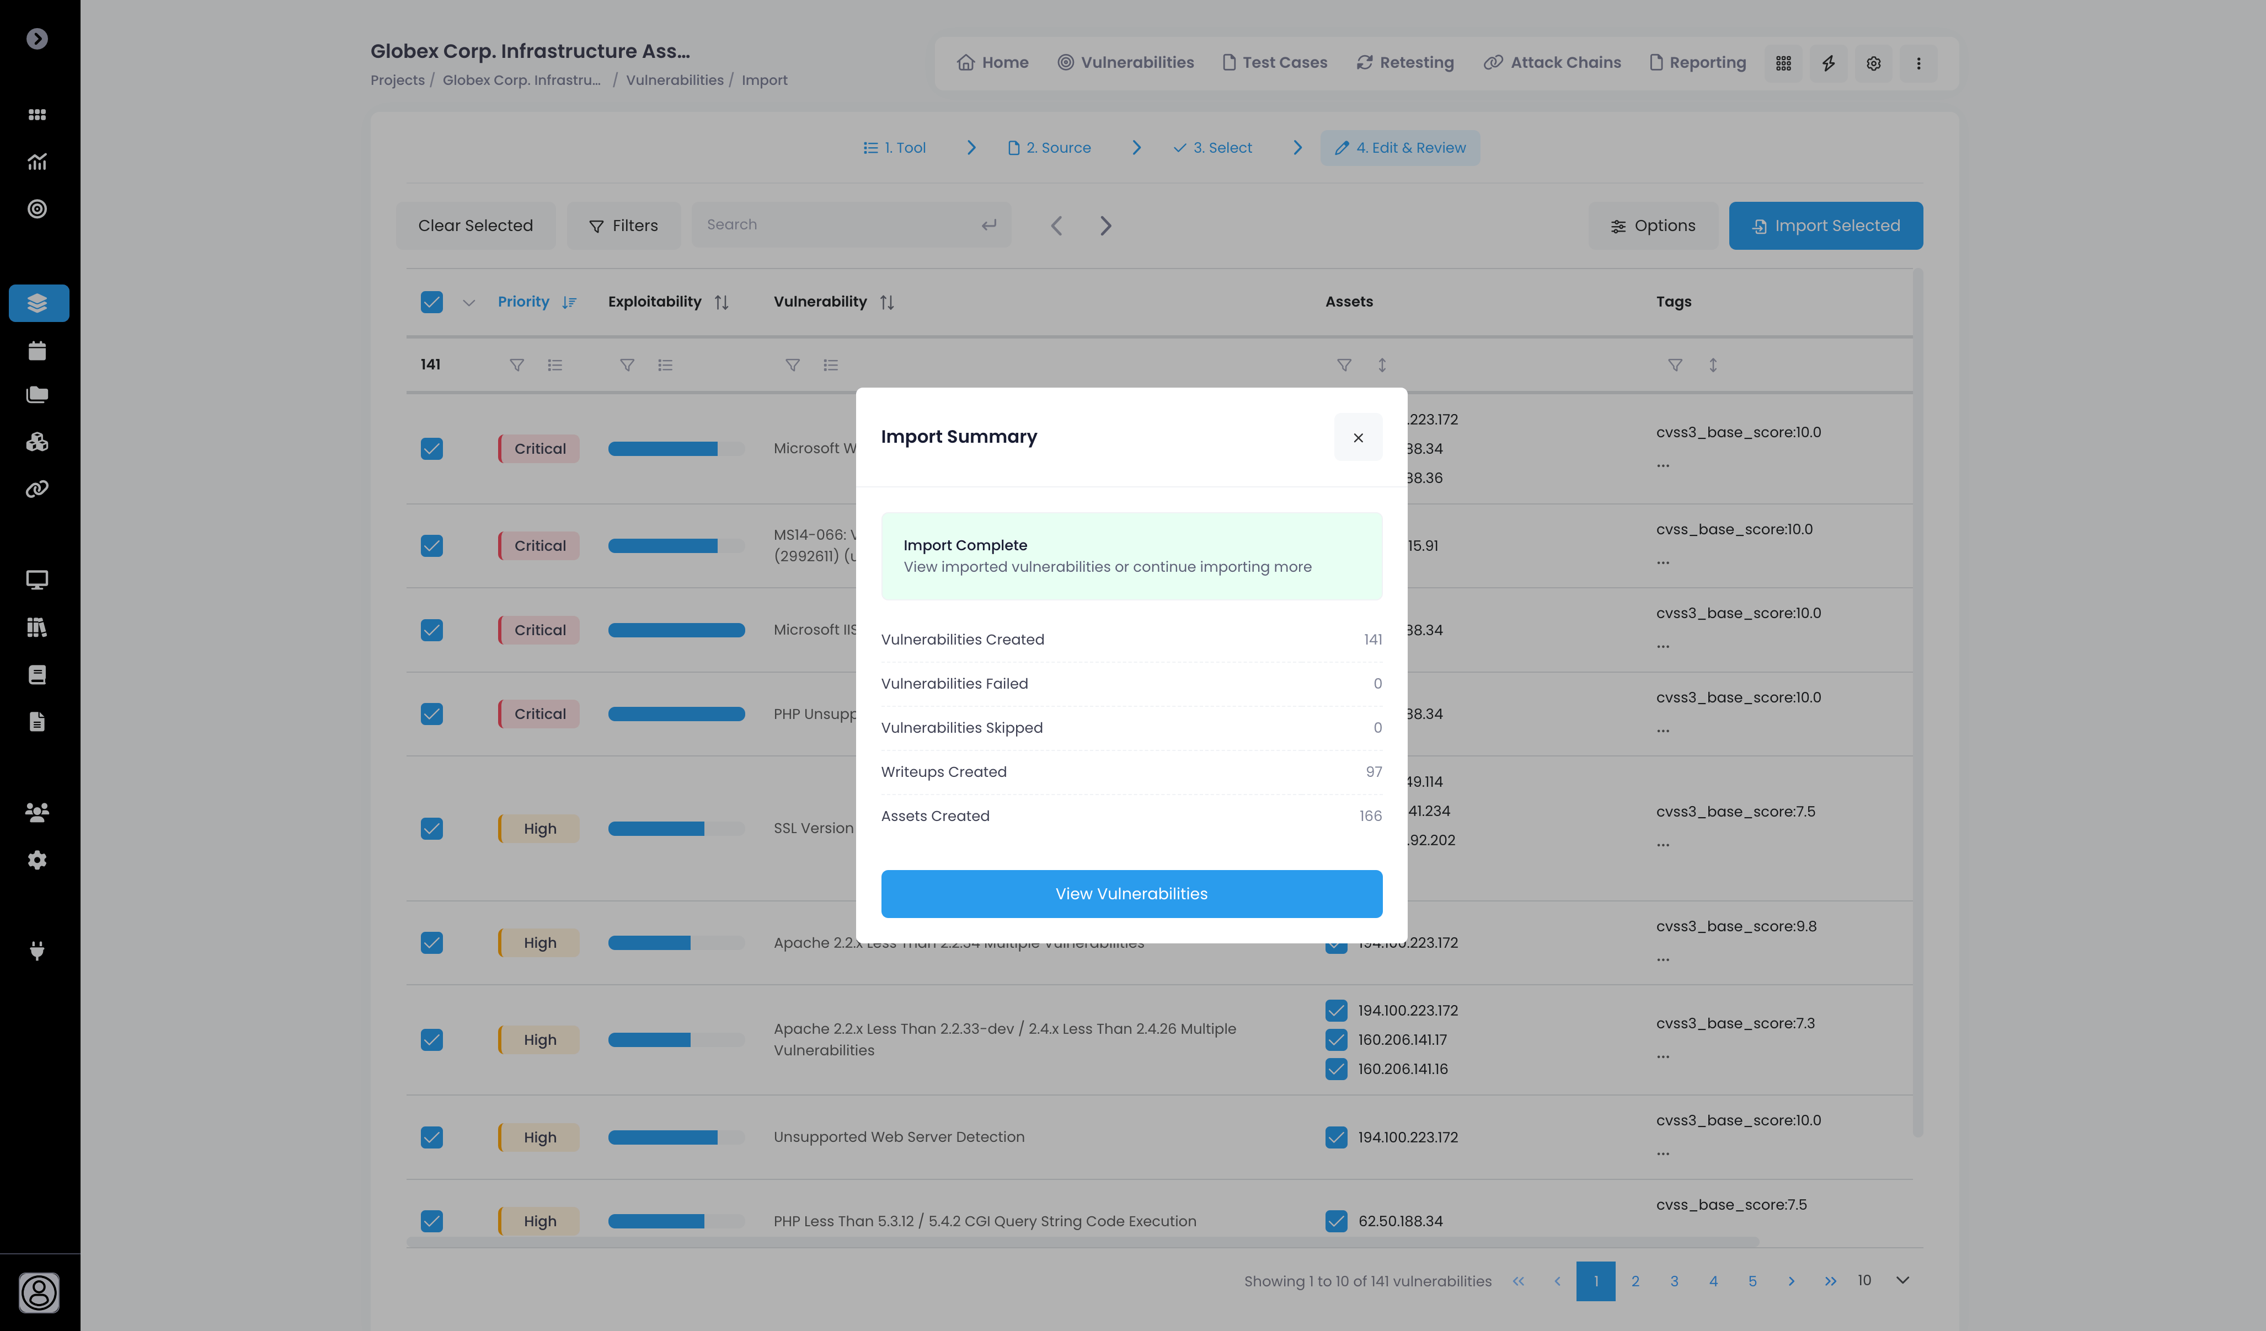Close the Import Summary dialog
Image resolution: width=2266 pixels, height=1331 pixels.
coord(1358,437)
